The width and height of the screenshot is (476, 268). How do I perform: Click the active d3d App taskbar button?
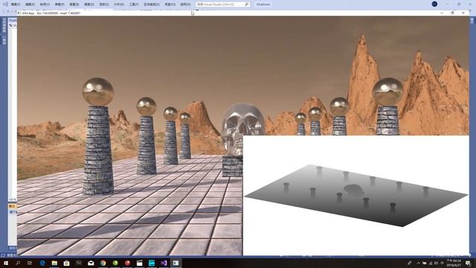176,263
